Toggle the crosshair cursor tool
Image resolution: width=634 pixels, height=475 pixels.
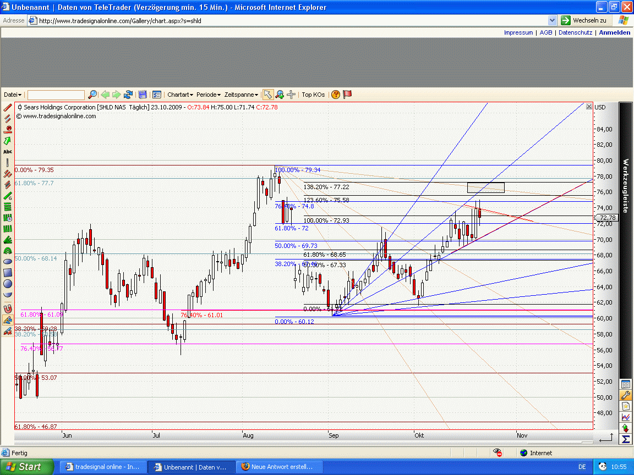click(x=291, y=95)
